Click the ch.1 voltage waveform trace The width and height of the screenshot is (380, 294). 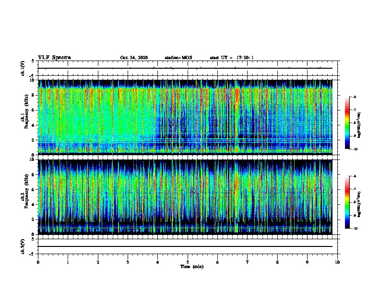coord(185,68)
